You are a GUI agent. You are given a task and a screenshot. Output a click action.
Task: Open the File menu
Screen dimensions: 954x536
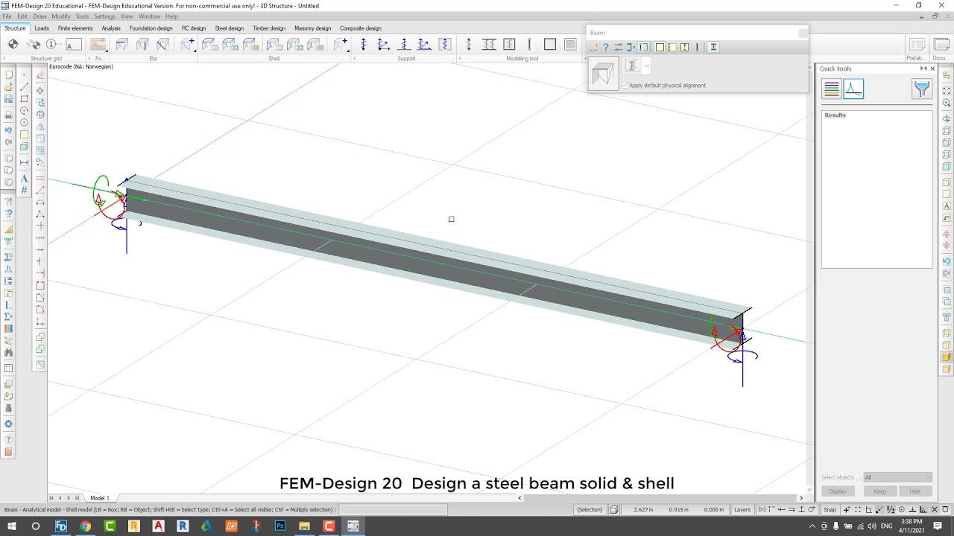(7, 16)
